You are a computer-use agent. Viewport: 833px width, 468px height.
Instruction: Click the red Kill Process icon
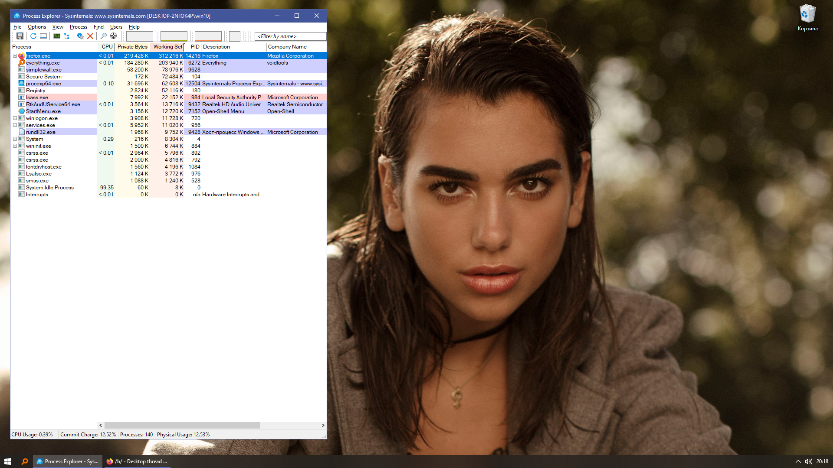point(90,36)
